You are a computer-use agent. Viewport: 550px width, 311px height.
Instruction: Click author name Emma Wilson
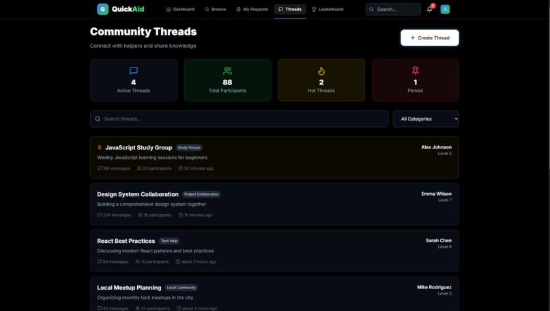436,194
